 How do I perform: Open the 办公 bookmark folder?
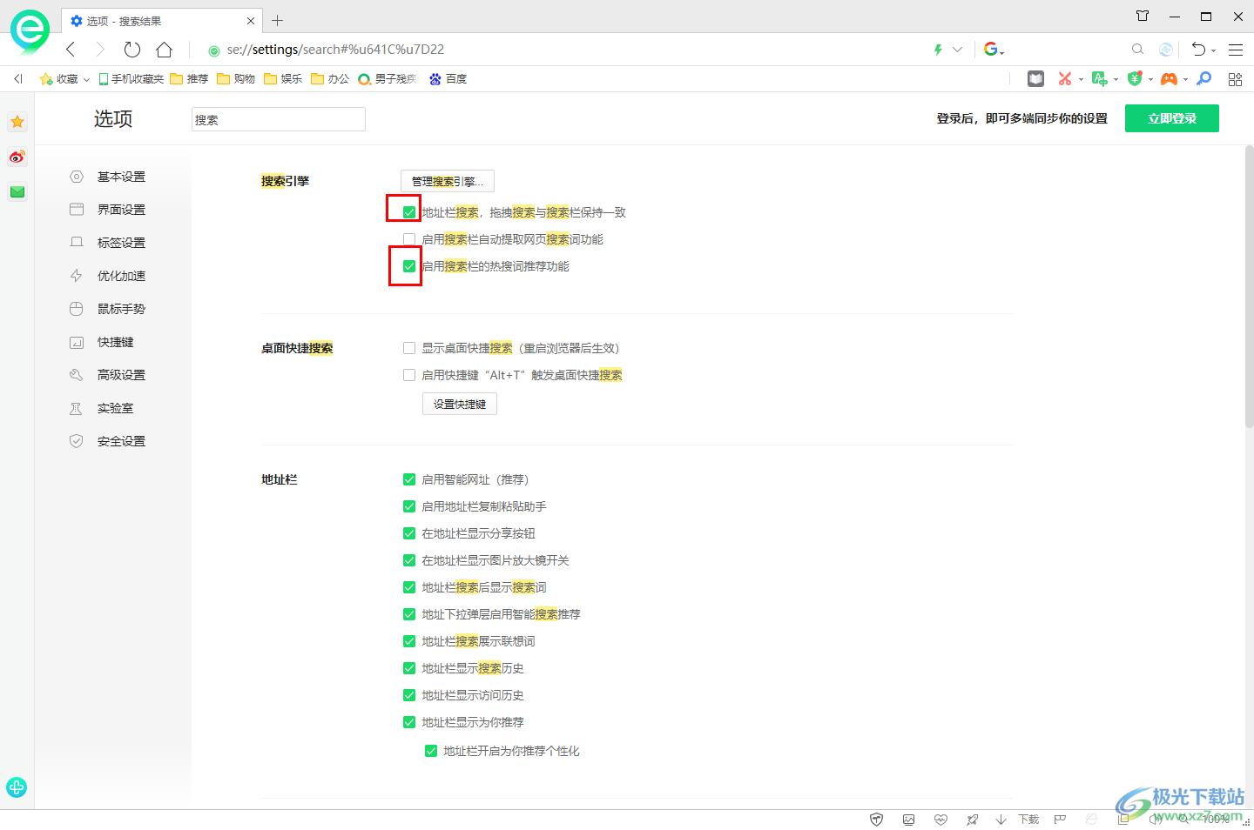click(330, 79)
